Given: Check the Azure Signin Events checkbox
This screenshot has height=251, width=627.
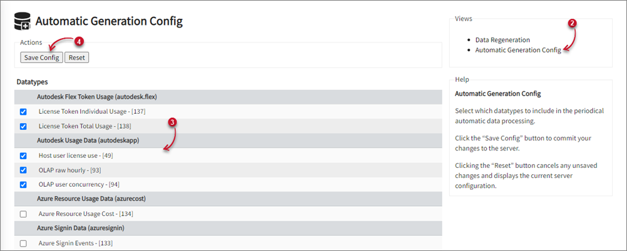Looking at the screenshot, I should click(23, 243).
